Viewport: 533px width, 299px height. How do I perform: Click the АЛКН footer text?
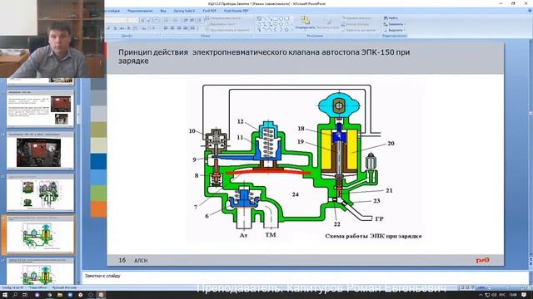141,260
